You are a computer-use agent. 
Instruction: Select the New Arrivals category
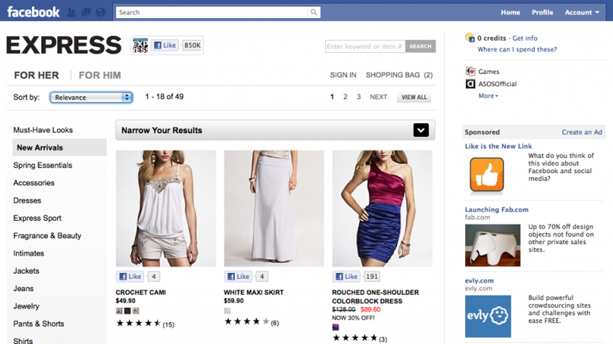pyautogui.click(x=59, y=148)
